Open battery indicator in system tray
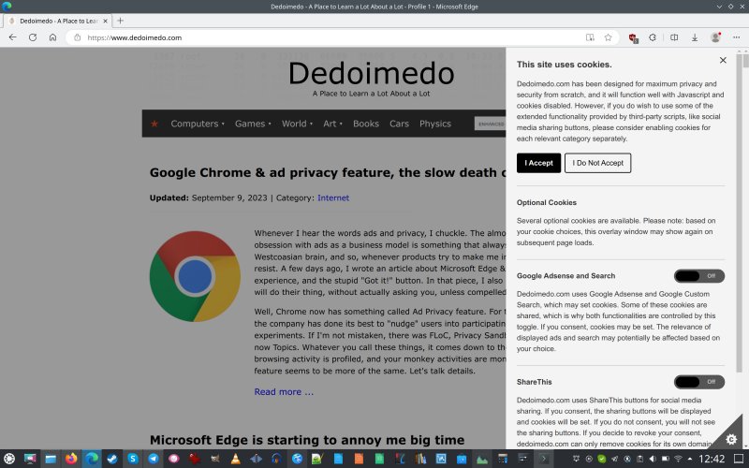Viewport: 749px width, 468px height. (665, 459)
